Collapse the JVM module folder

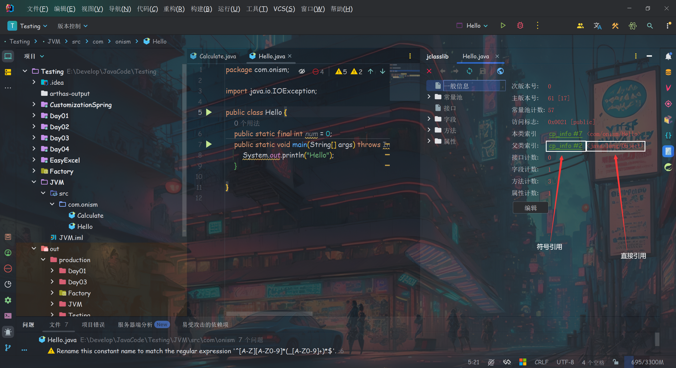(x=34, y=182)
